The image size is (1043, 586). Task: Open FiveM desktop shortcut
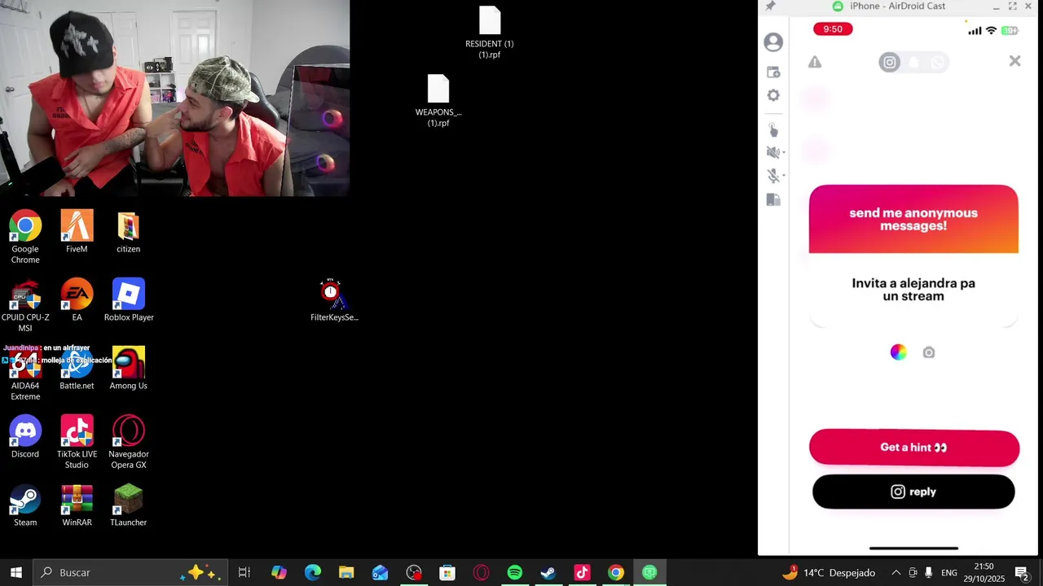77,232
